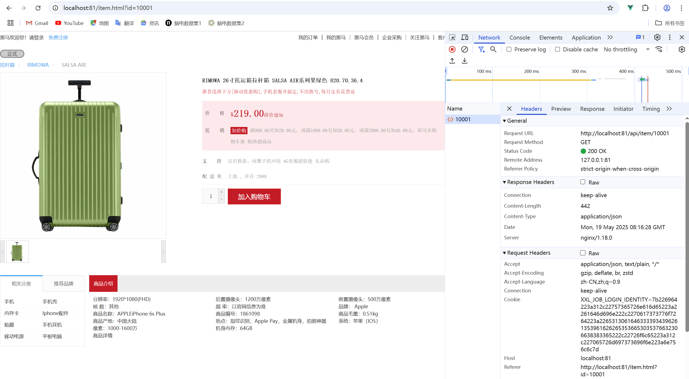
Task: Open DevTools settings gear
Action: pyautogui.click(x=657, y=37)
